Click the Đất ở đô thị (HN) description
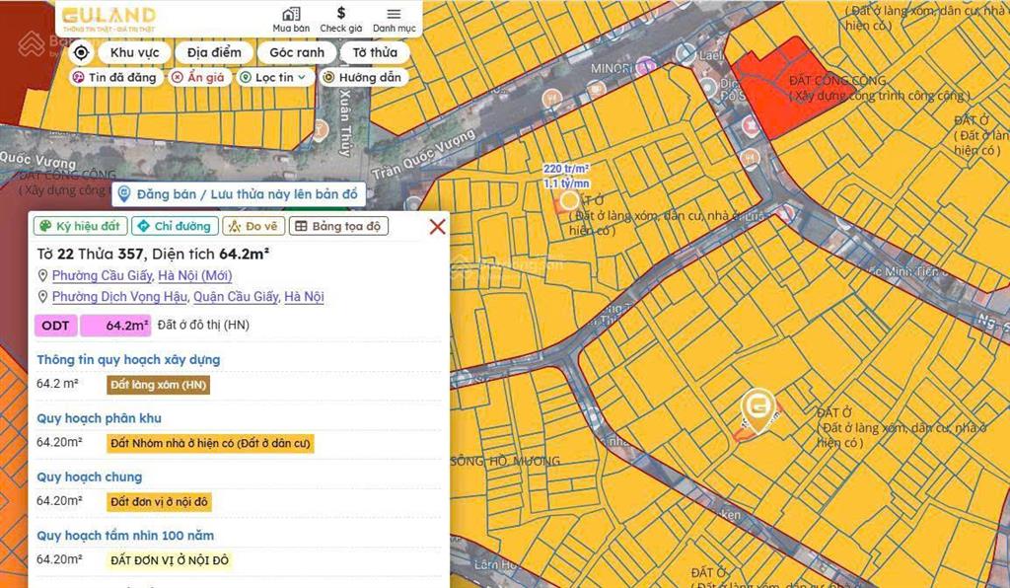 point(203,326)
